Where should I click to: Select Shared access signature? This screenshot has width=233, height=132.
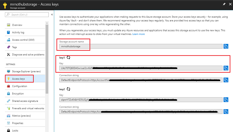(x=25, y=101)
